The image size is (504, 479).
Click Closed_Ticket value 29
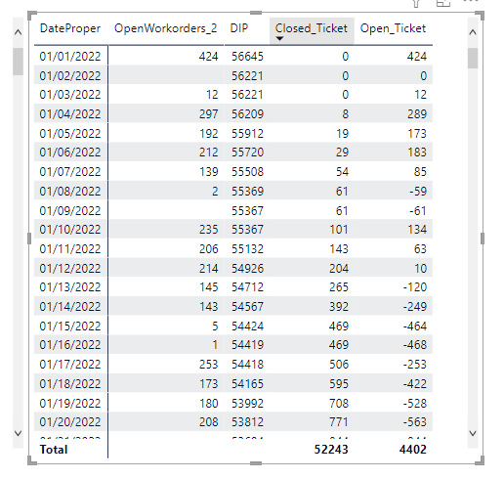coord(342,152)
